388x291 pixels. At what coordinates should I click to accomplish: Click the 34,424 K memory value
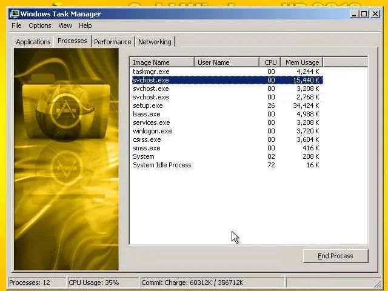click(306, 105)
